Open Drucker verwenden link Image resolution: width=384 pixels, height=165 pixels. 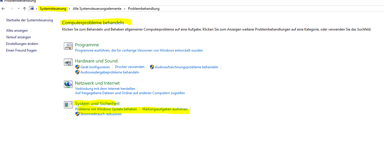coord(130,67)
